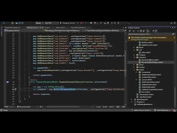
Task: Click the red hot reload icon in toolbar
Action: pos(81,23)
